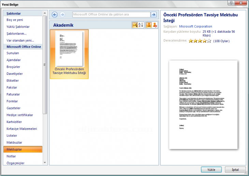Screen dimensions: 249x176
Task: Select highlighted Mektuplar category
Action: [23, 149]
